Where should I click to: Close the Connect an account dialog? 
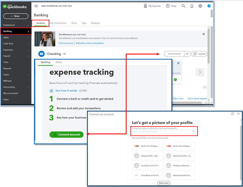pyautogui.click(x=238, y=114)
